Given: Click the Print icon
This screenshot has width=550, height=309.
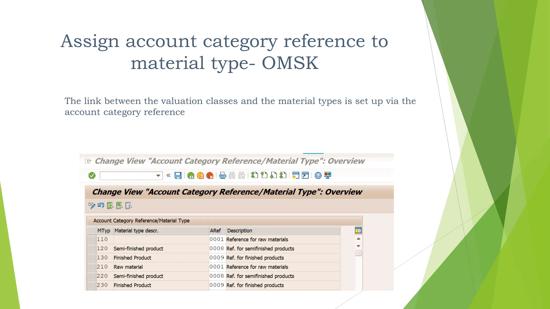Looking at the screenshot, I should [223, 175].
